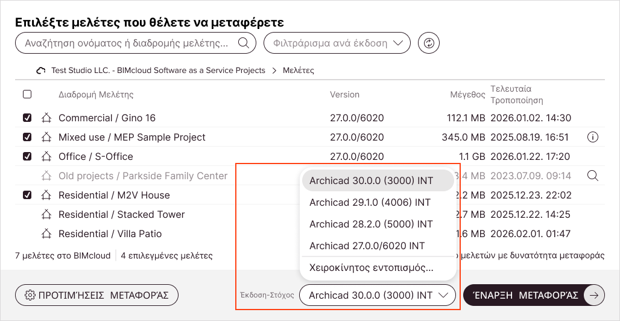
Task: Sort by Μέγεθος column header
Action: (468, 95)
